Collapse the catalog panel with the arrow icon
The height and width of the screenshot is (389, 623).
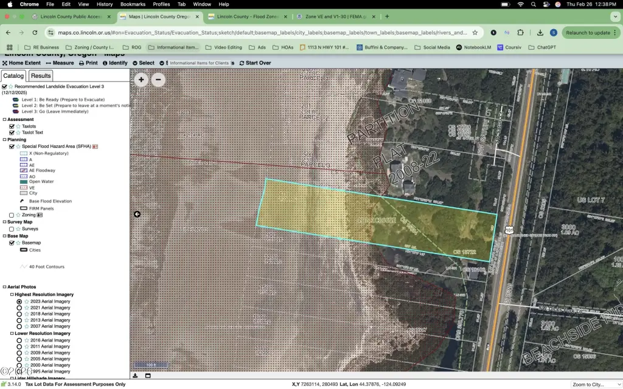click(x=137, y=214)
